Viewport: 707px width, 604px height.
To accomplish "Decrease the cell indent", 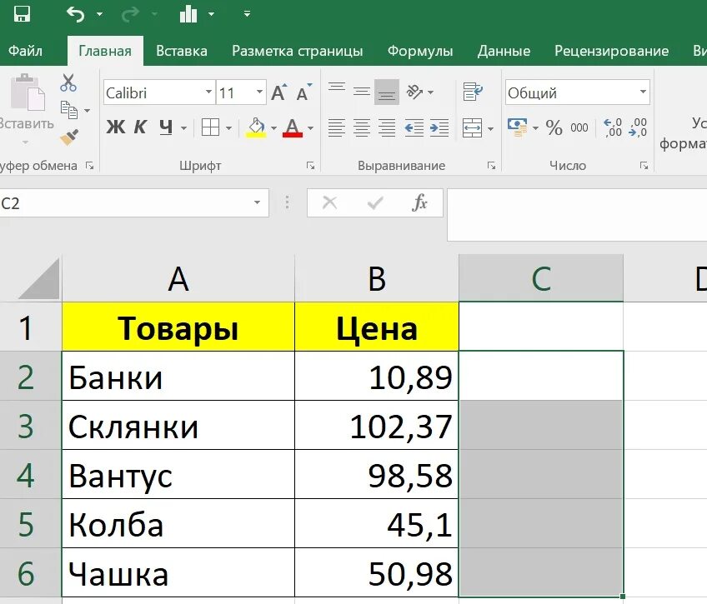I will (414, 128).
